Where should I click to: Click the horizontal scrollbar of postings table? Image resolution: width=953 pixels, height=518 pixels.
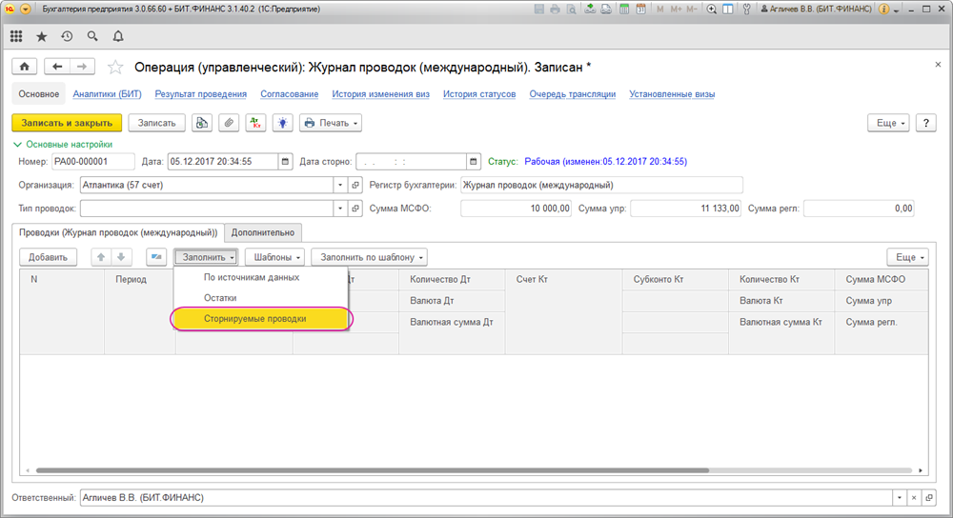click(x=372, y=470)
